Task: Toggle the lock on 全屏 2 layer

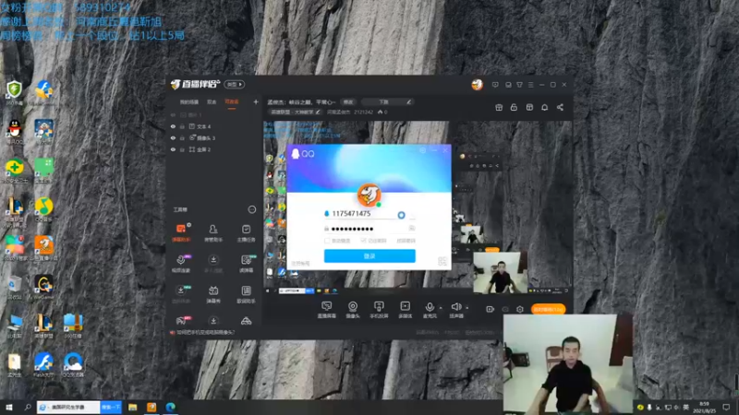Action: tap(182, 149)
